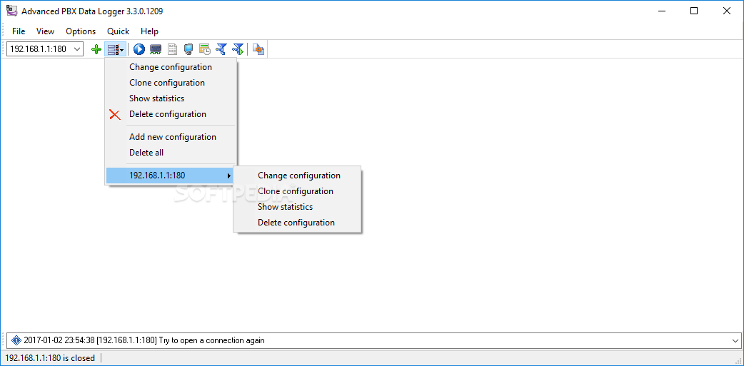Click status bar text '192.168.1.1:180 is closed'

(50, 358)
